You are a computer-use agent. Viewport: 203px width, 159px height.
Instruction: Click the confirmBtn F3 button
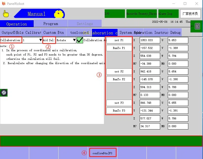102,153
